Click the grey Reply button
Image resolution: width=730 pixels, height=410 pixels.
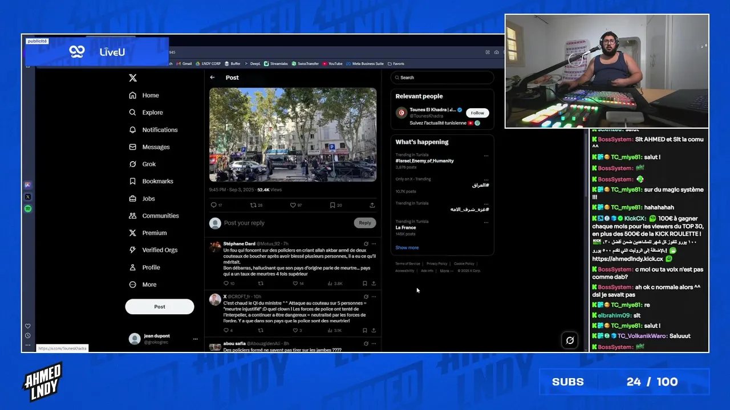(365, 223)
